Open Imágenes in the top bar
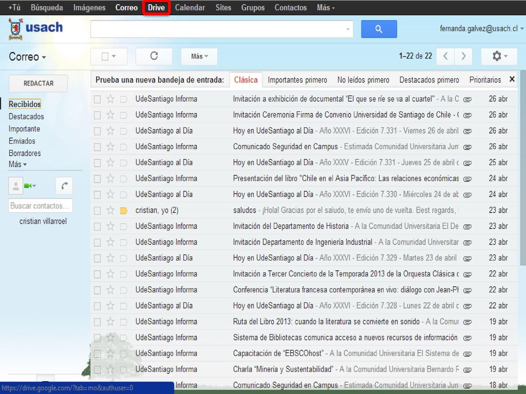The width and height of the screenshot is (526, 394). click(89, 7)
